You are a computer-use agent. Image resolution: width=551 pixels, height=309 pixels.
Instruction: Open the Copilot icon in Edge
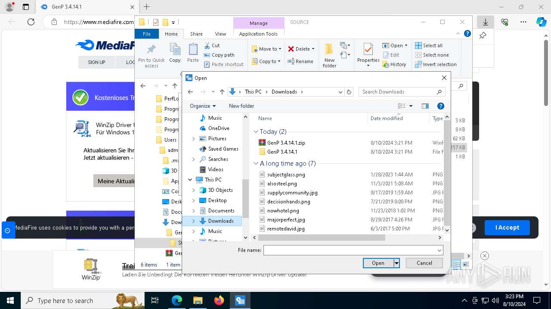pyautogui.click(x=541, y=22)
